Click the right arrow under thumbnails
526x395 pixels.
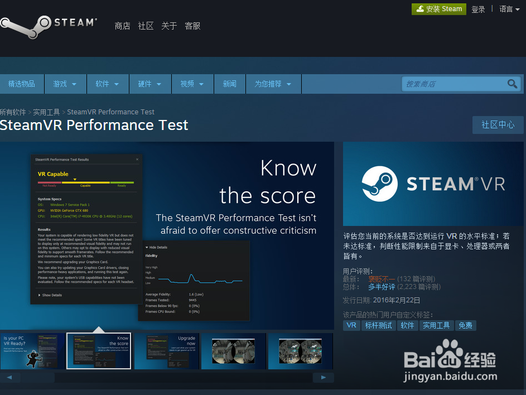(x=324, y=377)
